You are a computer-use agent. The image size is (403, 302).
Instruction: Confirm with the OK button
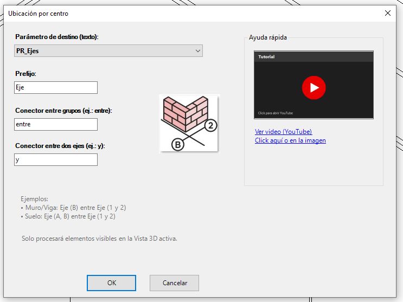click(111, 282)
